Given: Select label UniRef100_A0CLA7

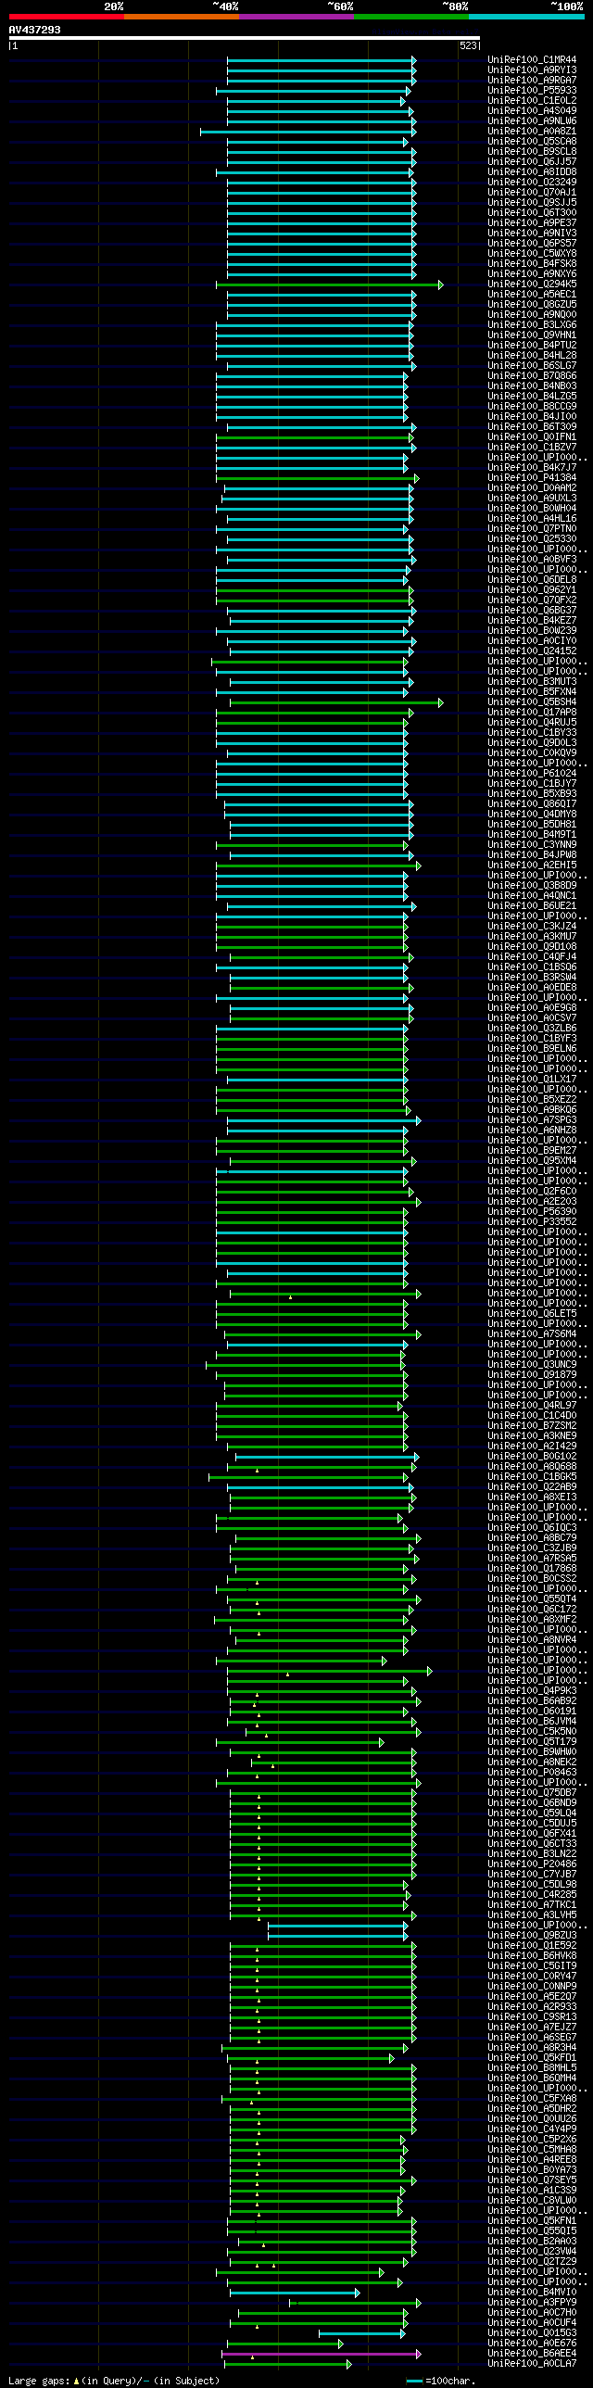Looking at the screenshot, I should pos(532,2365).
